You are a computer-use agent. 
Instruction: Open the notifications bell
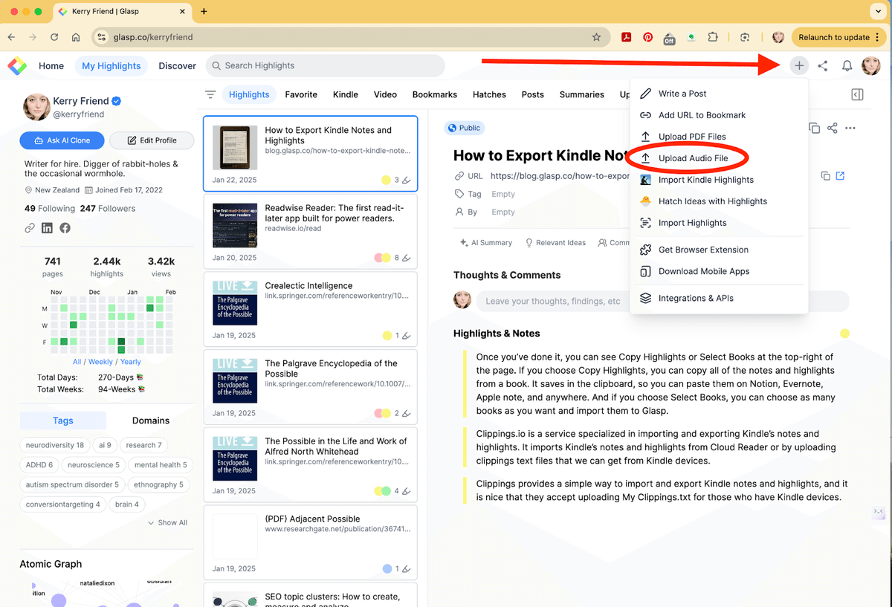(847, 65)
